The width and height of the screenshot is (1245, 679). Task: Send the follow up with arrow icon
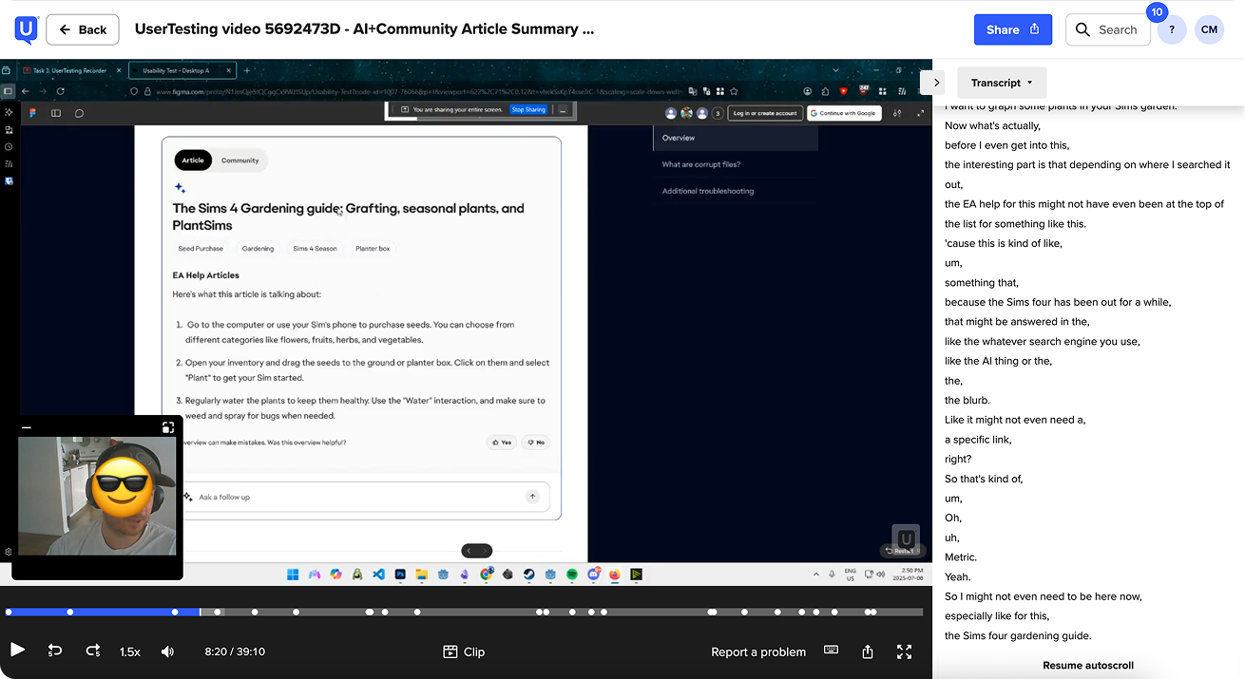click(x=532, y=497)
